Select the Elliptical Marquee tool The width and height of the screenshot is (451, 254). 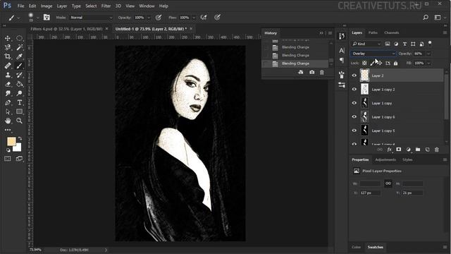pyautogui.click(x=19, y=38)
